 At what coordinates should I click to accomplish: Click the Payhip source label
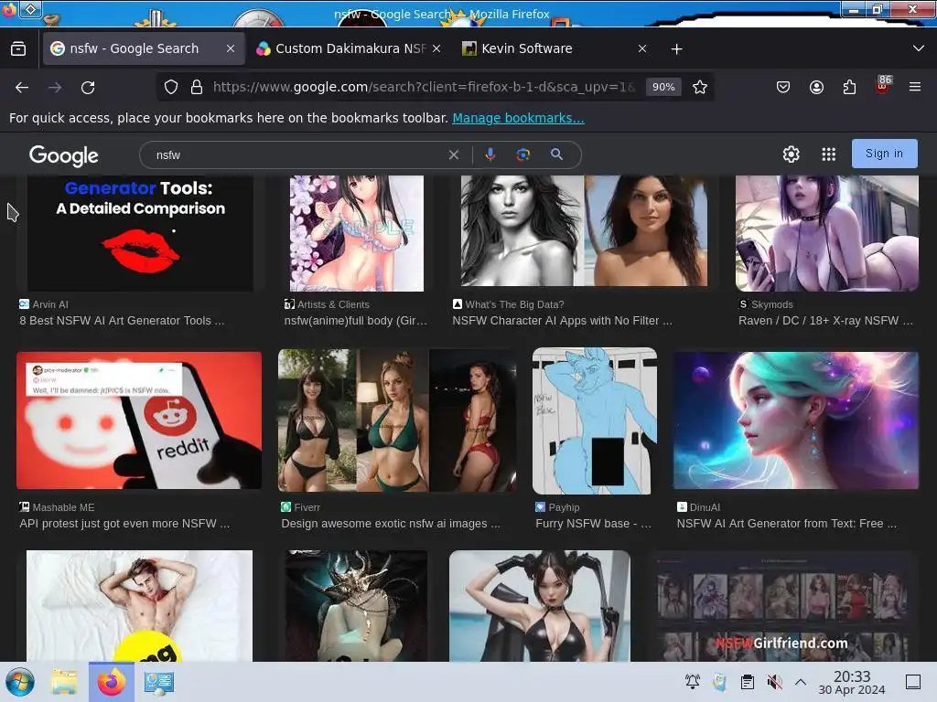(564, 507)
